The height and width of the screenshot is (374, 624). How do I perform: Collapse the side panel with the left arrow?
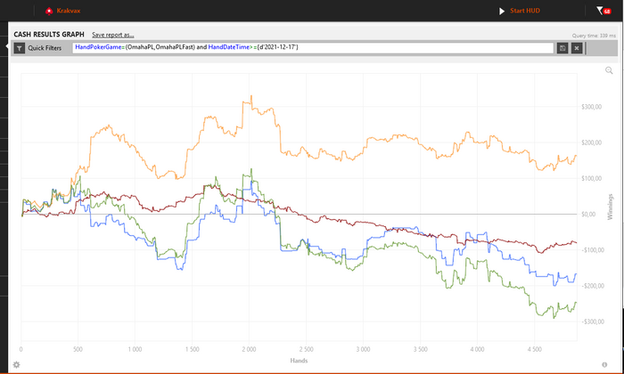tap(6, 46)
